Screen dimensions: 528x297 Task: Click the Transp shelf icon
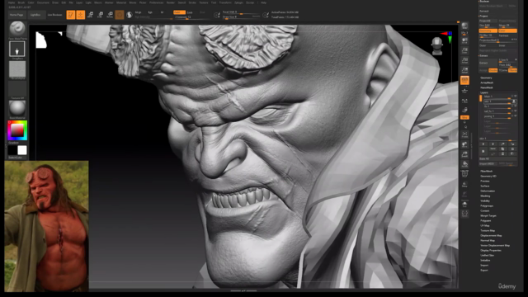(x=464, y=184)
